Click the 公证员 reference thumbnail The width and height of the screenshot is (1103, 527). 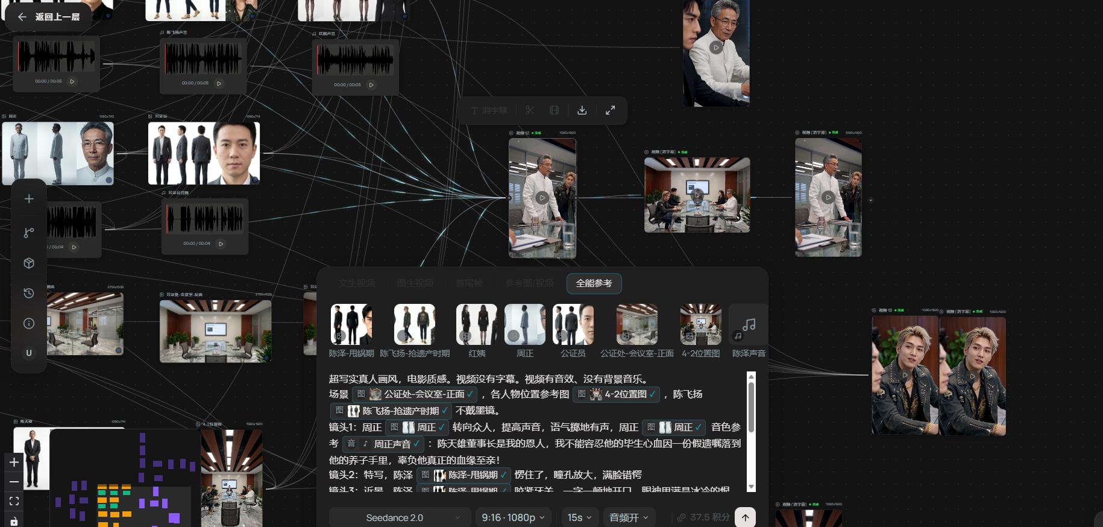click(x=573, y=324)
